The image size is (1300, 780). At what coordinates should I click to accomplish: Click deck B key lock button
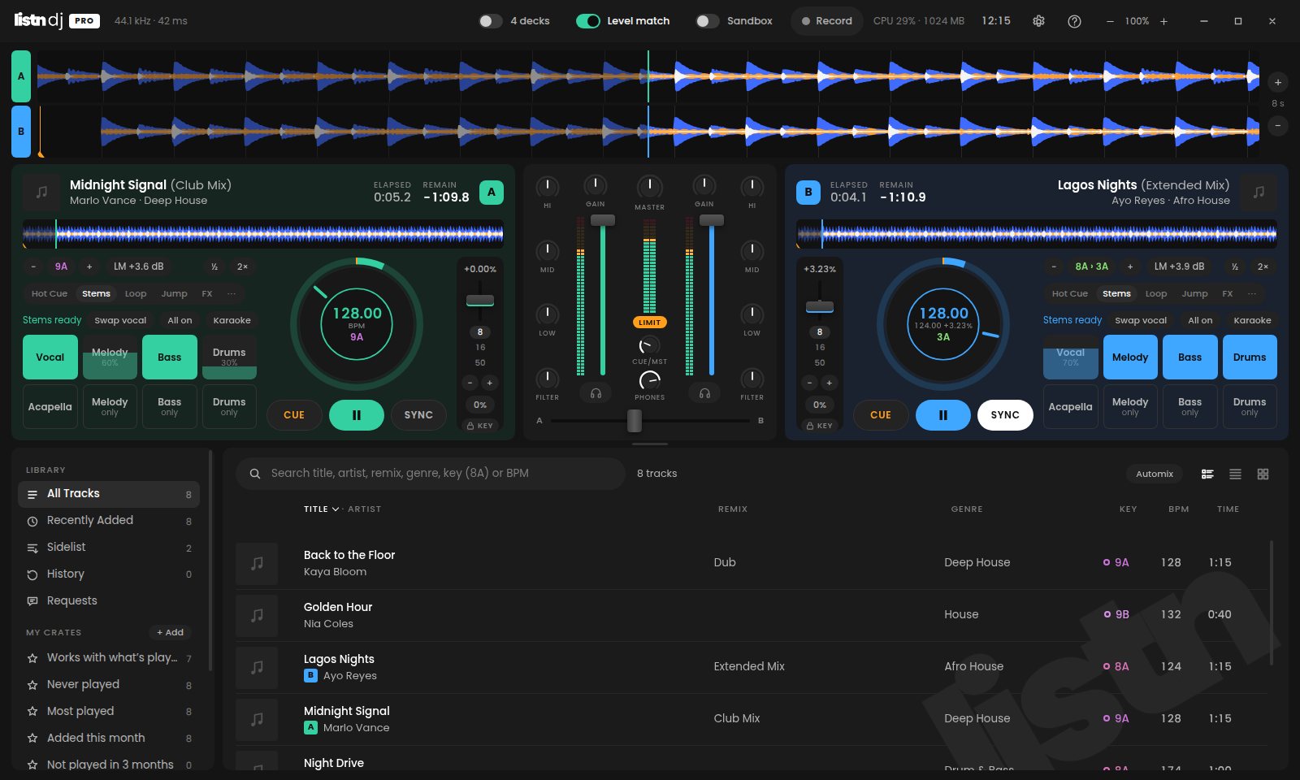tap(820, 425)
